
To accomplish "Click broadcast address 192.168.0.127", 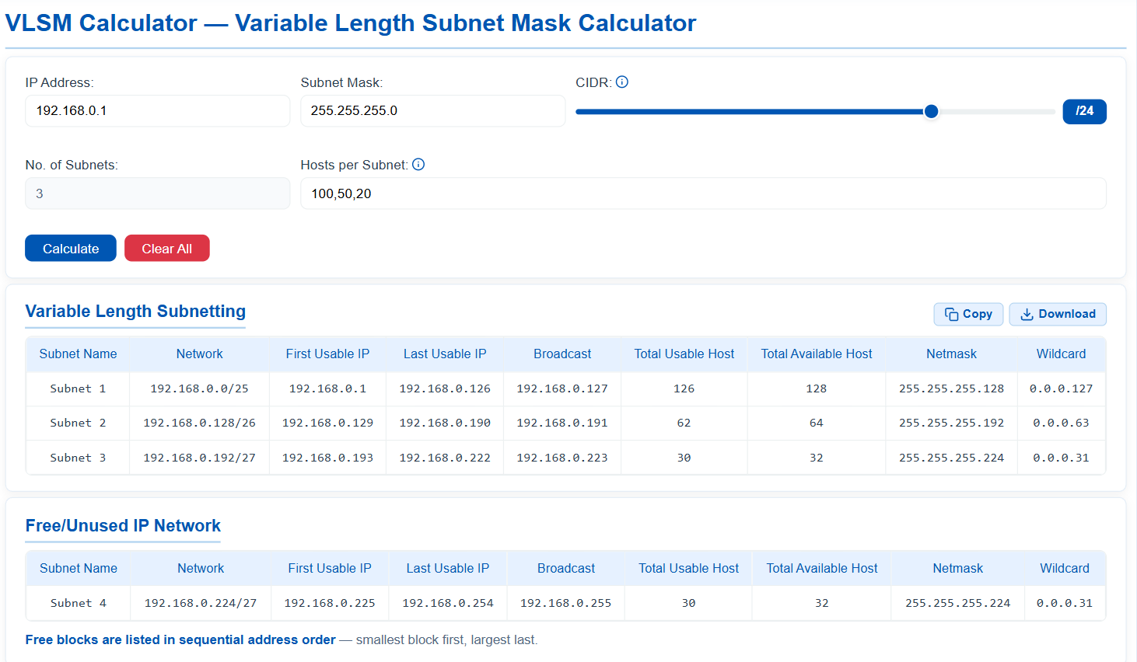I will pyautogui.click(x=562, y=388).
